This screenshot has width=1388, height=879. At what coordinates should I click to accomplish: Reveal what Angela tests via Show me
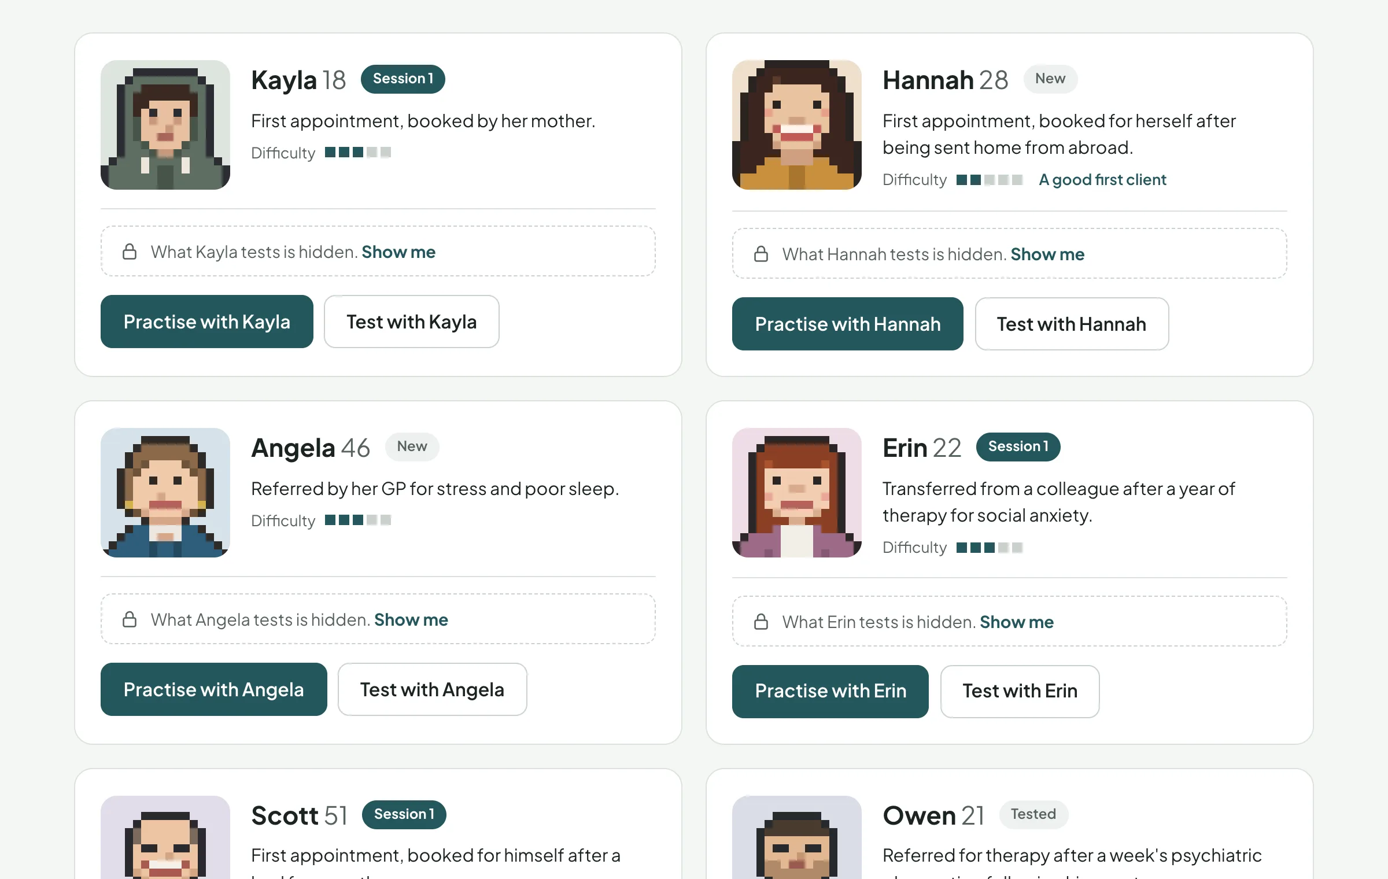(411, 620)
